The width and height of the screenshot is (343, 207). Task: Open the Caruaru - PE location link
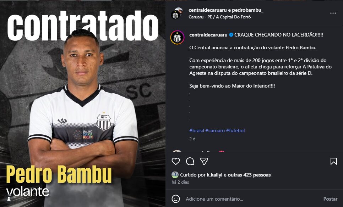tap(220, 17)
